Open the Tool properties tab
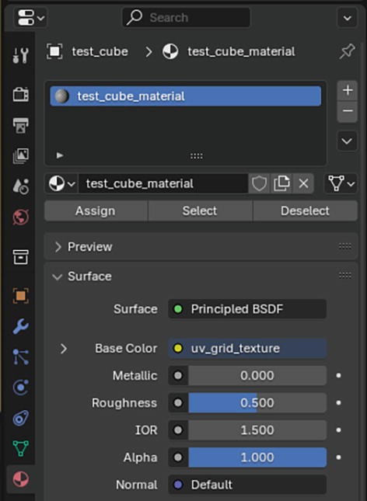Image resolution: width=367 pixels, height=501 pixels. pyautogui.click(x=20, y=55)
